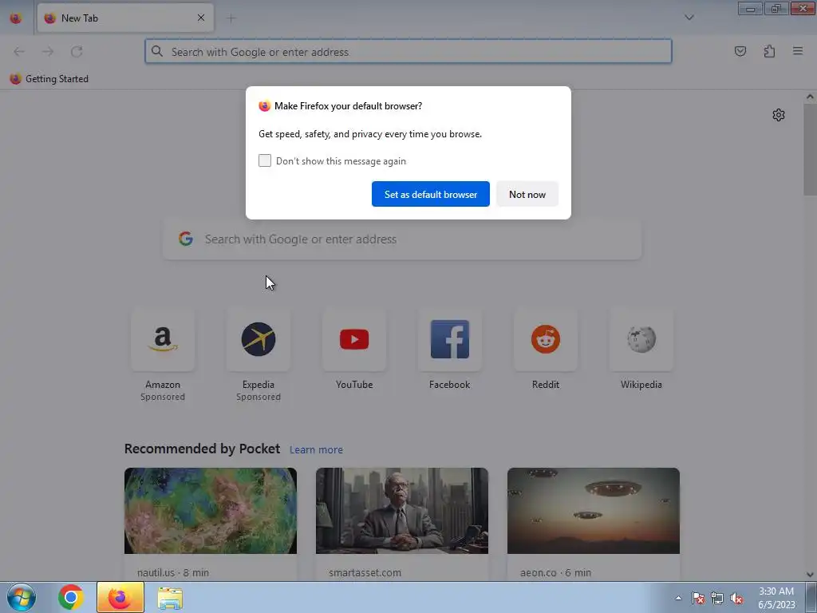Show hidden system tray icons
This screenshot has width=817, height=613.
click(x=678, y=598)
